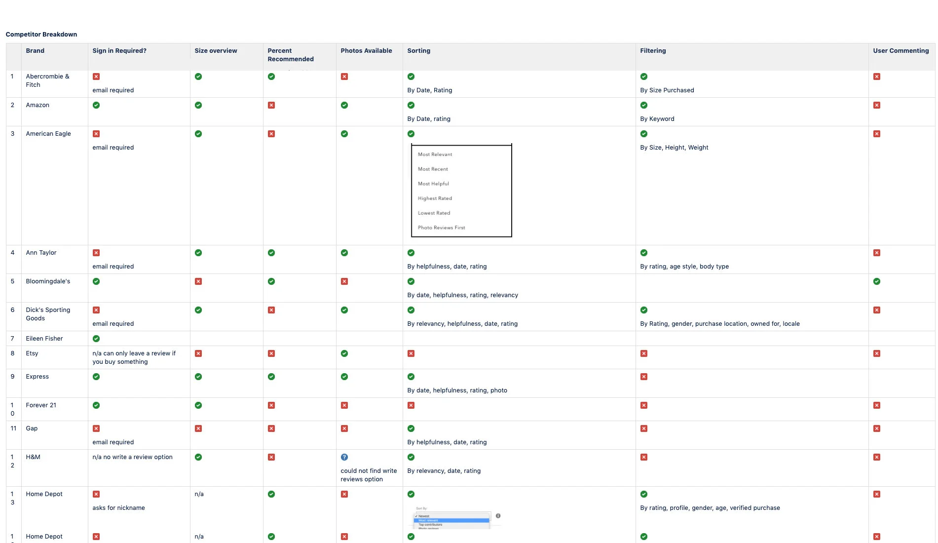Click Forever 21's green check in Sign in column
The height and width of the screenshot is (543, 938).
coord(96,405)
